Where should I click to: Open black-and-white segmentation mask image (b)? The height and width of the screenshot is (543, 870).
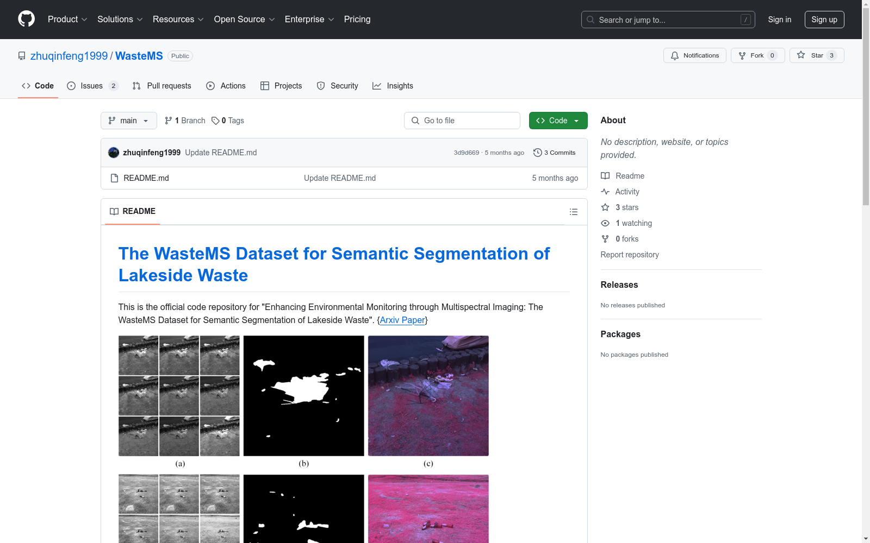coord(304,396)
